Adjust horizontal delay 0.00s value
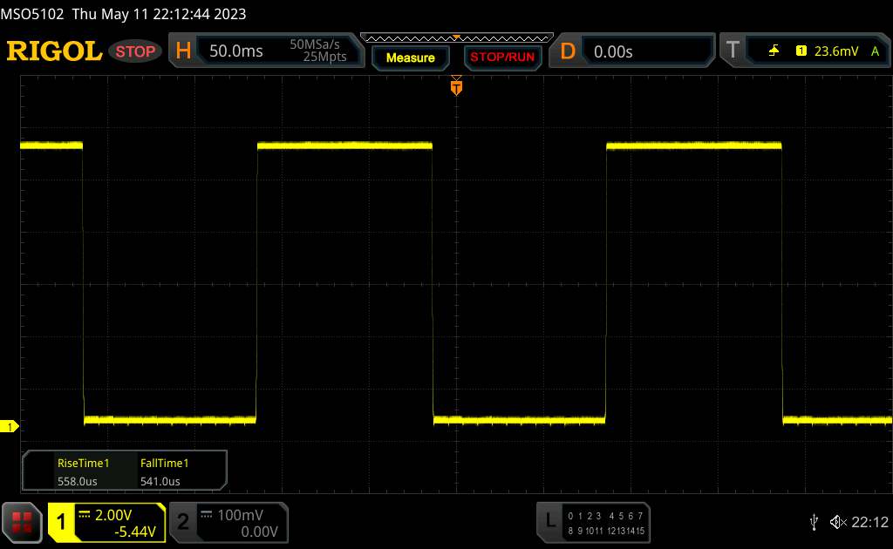This screenshot has width=893, height=549. 613,51
